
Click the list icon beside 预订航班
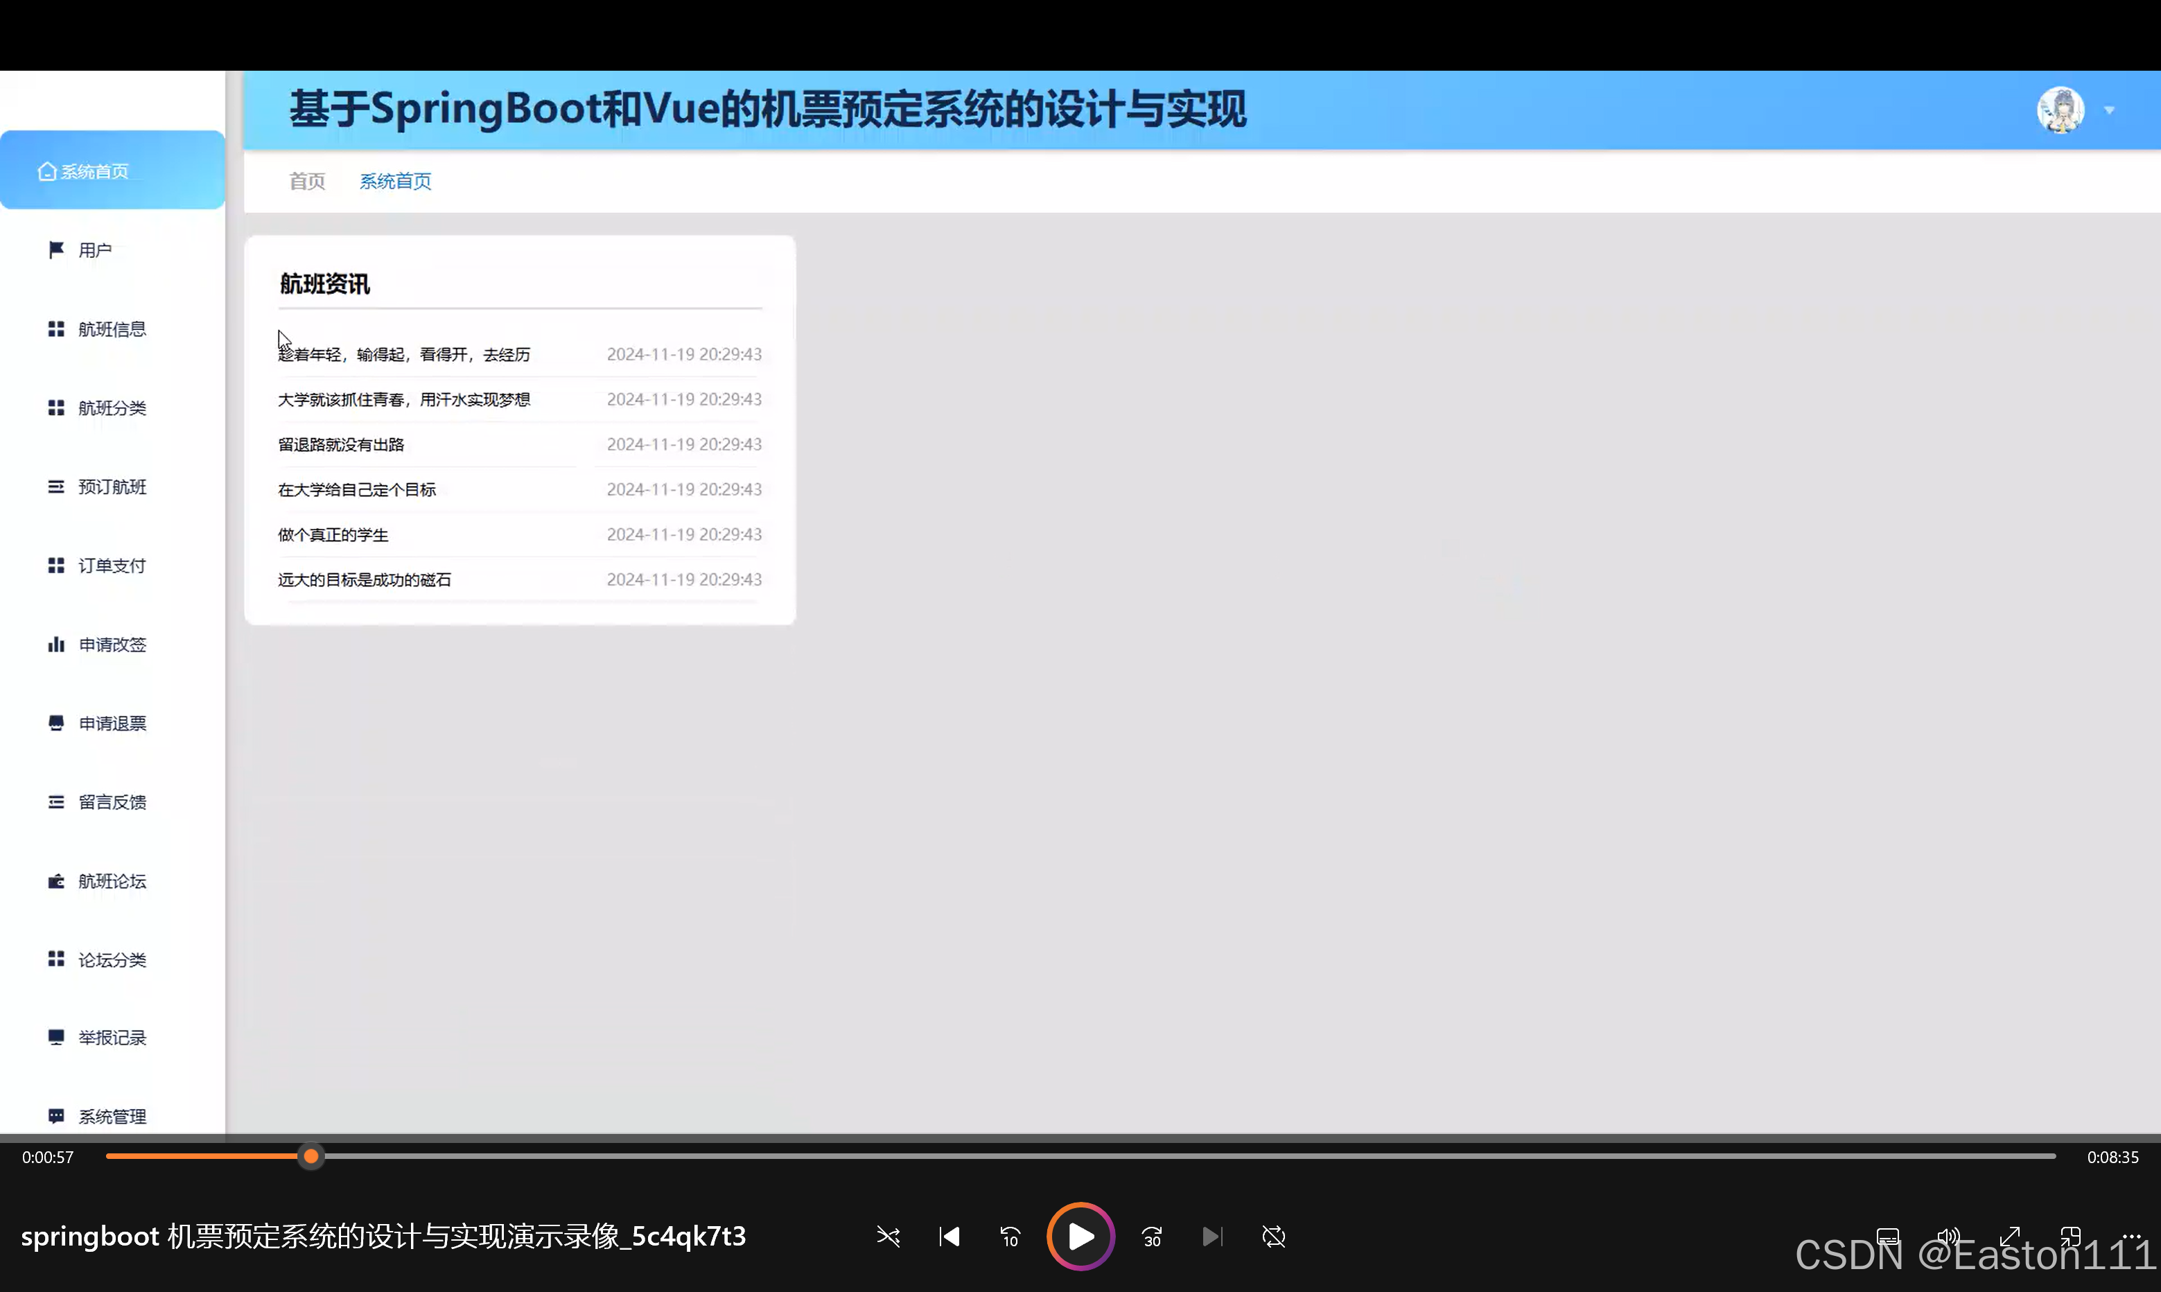point(55,487)
